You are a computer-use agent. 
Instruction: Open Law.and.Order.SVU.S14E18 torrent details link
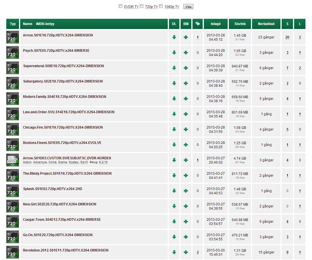click(69, 112)
